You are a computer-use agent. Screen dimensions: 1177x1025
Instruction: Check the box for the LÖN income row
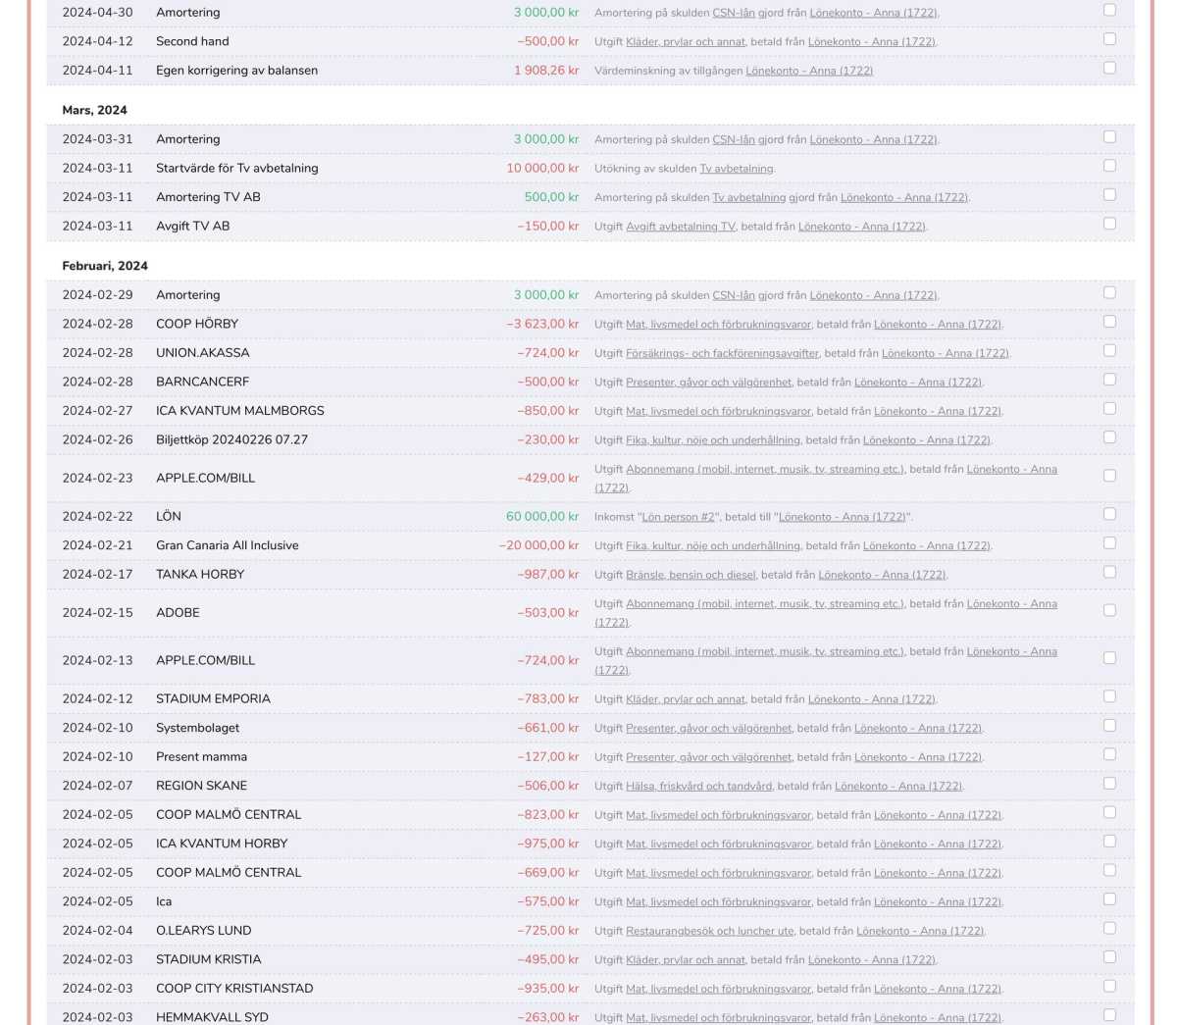1109,514
